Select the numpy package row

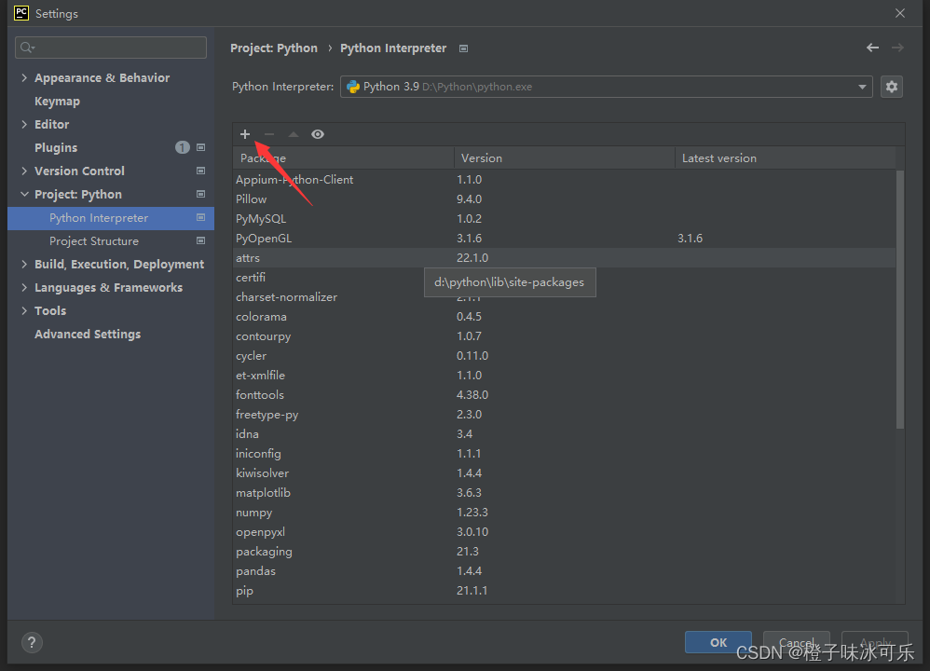564,512
